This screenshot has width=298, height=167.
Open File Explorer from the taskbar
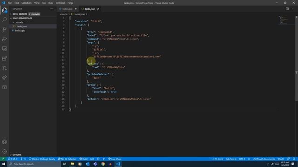72,164
